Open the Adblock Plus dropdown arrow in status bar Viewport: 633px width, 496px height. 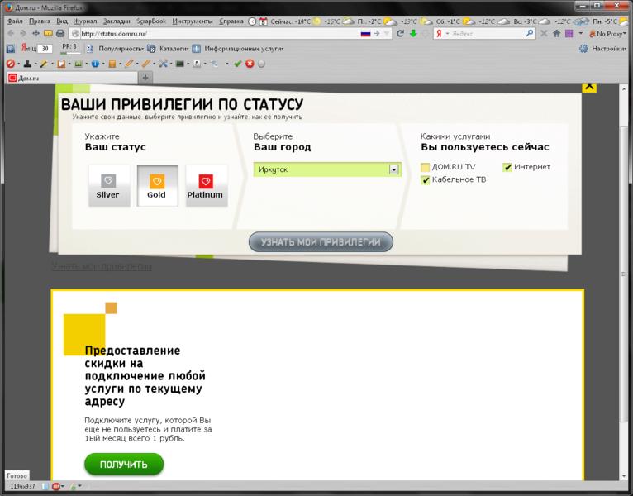[63, 486]
